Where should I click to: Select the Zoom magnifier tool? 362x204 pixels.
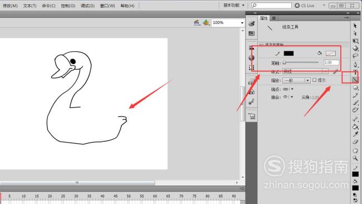[355, 158]
